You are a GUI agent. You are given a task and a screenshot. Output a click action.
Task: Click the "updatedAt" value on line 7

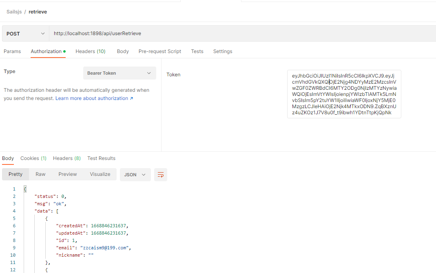pos(108,233)
